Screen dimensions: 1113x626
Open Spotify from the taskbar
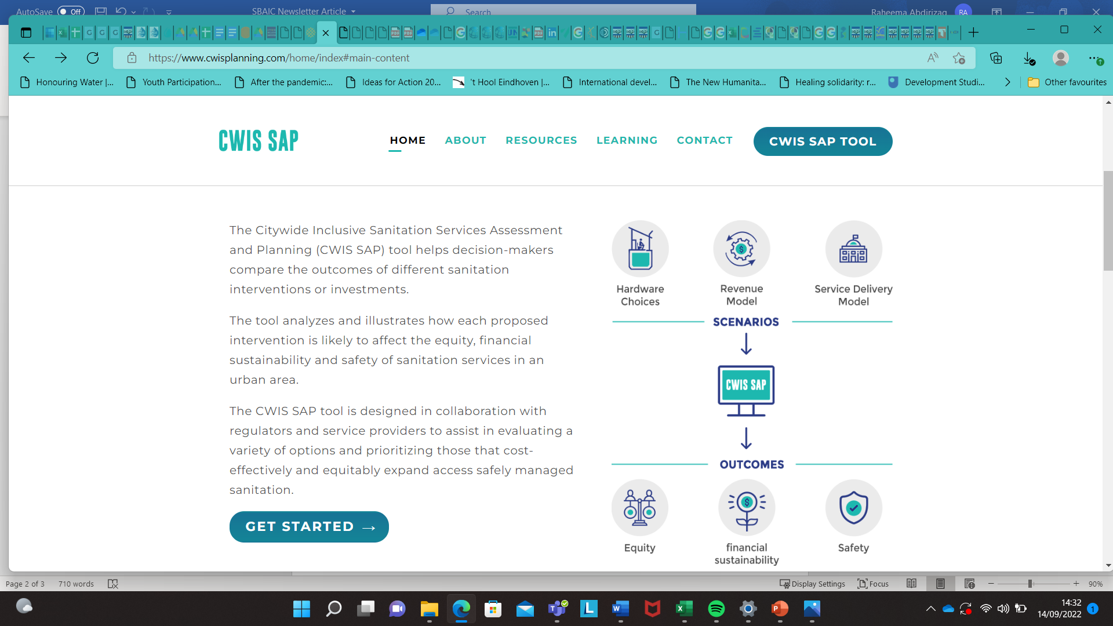point(716,609)
